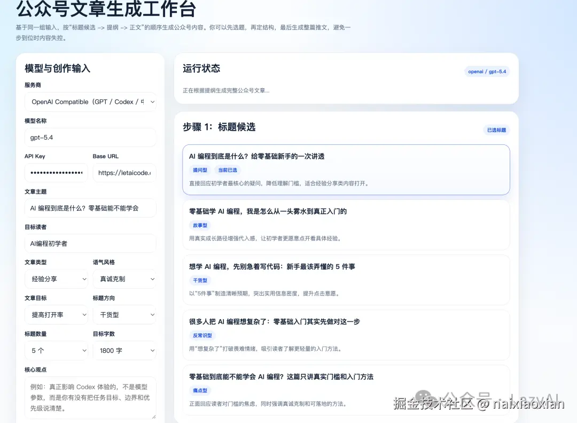Select the currently chosen 提问型 title card
This screenshot has height=423, width=577.
pos(346,170)
